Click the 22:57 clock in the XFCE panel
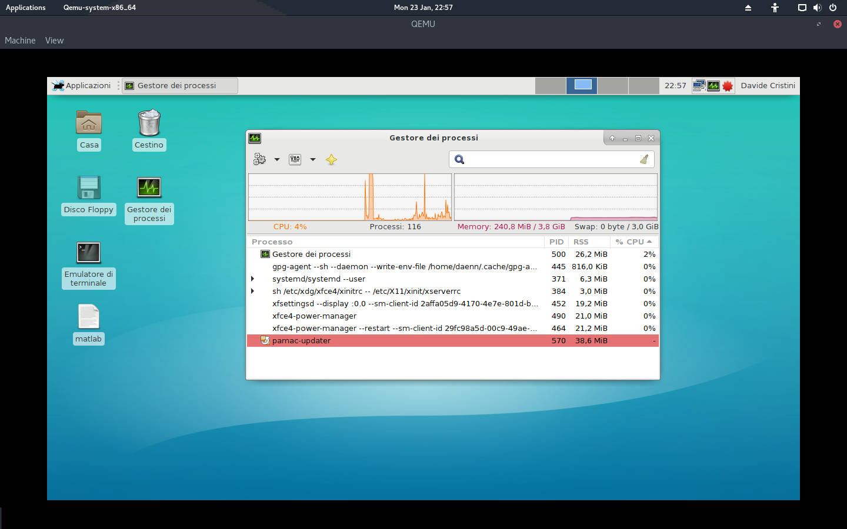 [x=675, y=86]
